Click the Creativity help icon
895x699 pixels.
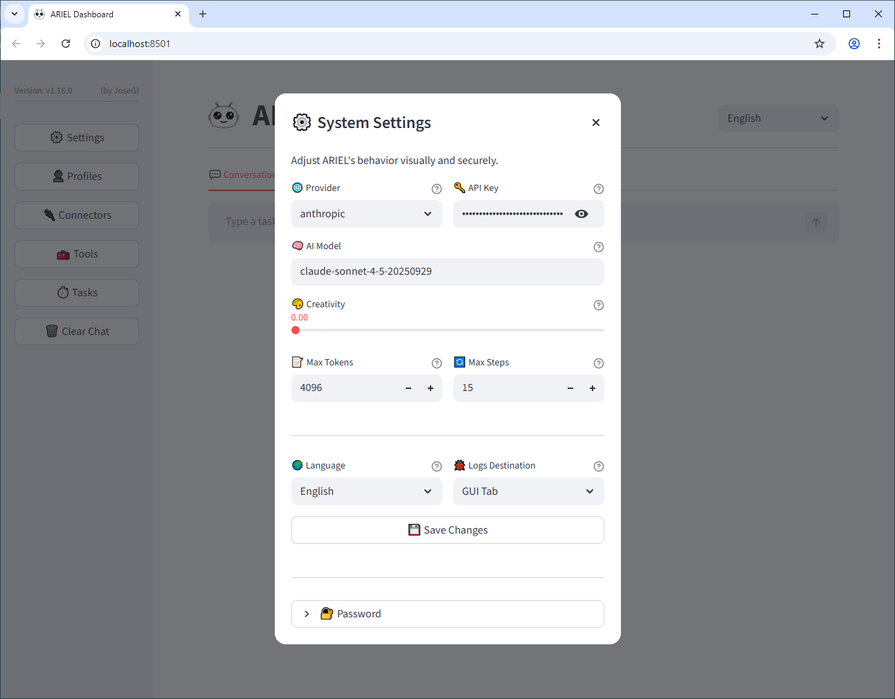(599, 305)
